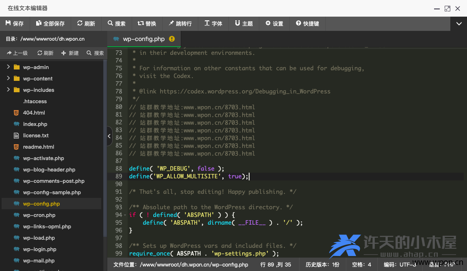Click the file location path in status bar
Viewport: 467px width, 271px height.
click(x=181, y=264)
